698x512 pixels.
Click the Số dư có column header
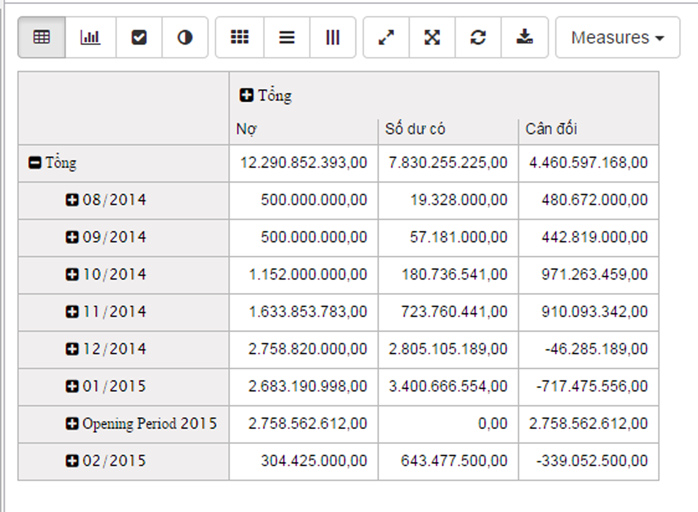point(415,129)
